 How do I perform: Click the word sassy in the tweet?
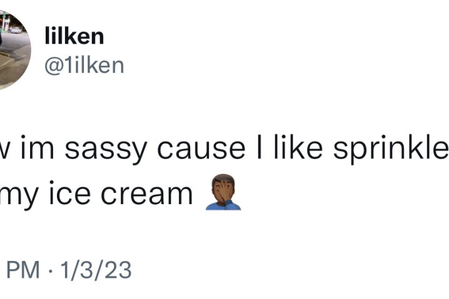106,150
